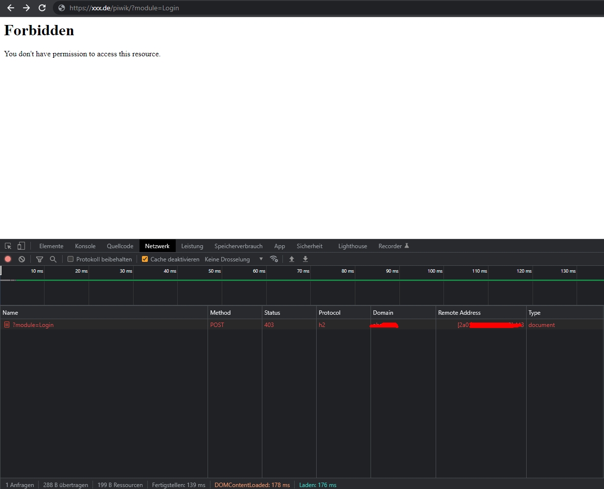The height and width of the screenshot is (489, 604).
Task: Sort by Remote Address column header
Action: click(x=481, y=312)
